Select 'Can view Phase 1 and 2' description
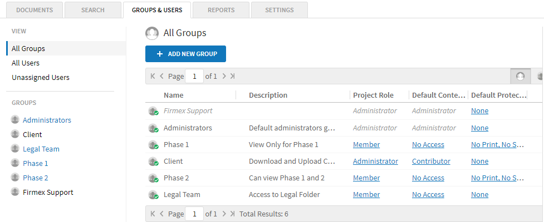544x222 pixels. [287, 178]
